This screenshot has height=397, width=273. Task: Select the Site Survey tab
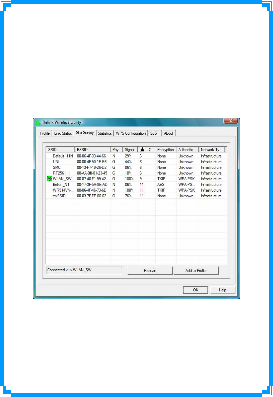[85, 133]
